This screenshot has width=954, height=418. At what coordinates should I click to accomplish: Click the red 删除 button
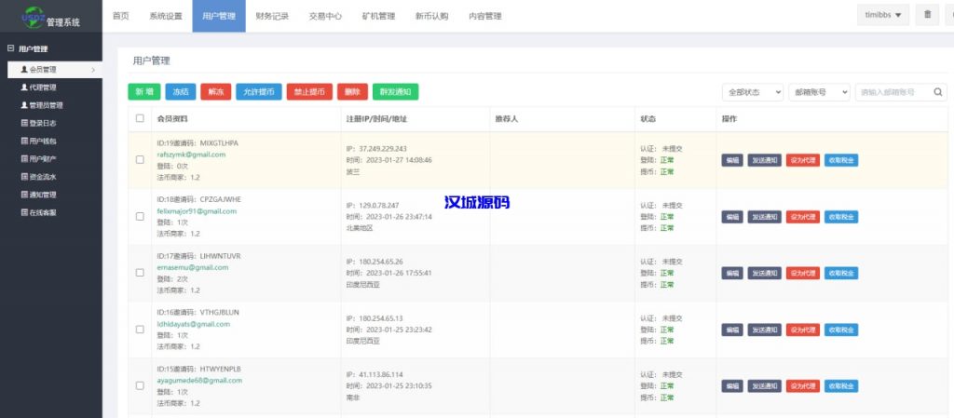(352, 92)
